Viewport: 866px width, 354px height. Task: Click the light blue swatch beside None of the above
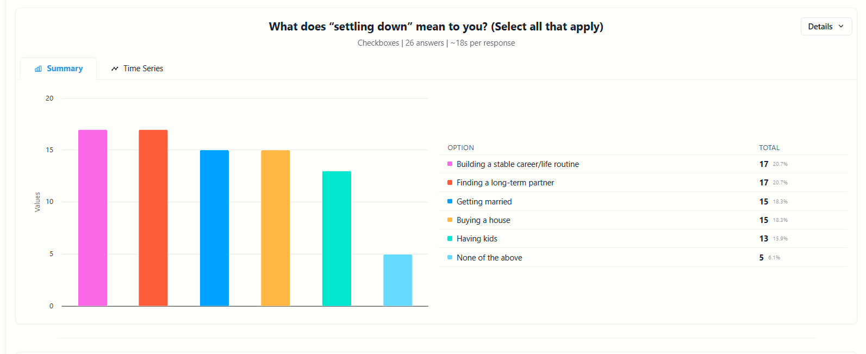point(449,257)
